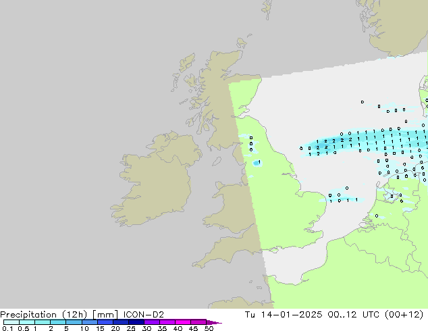Click the "0.5" legend scale label
The width and height of the screenshot is (428, 331).
[x=23, y=328]
